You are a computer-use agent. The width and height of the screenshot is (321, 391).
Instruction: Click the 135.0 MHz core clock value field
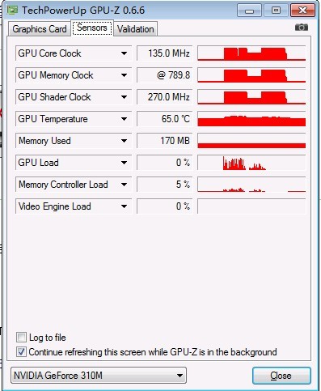tap(165, 53)
